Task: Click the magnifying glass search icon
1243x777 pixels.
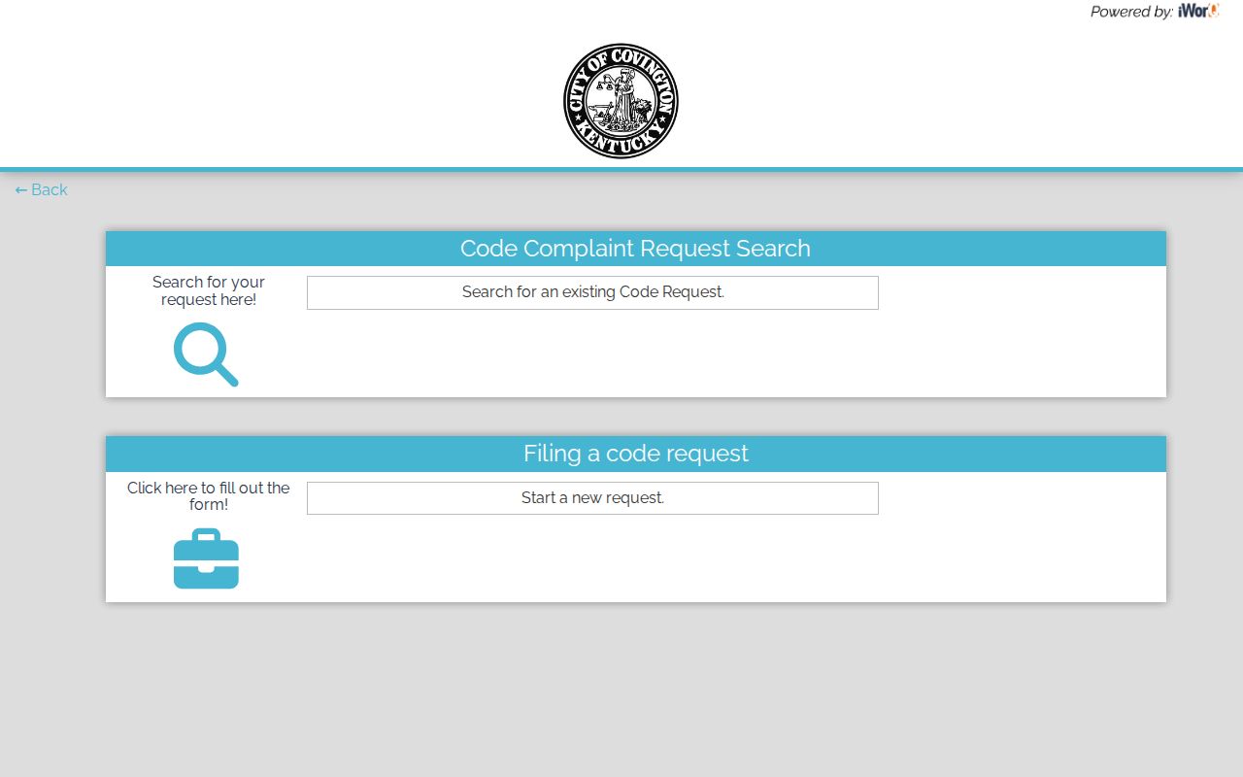Action: (x=206, y=355)
